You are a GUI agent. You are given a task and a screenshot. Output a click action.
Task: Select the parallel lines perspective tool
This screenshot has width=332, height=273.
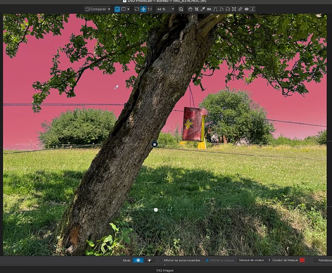pos(215,9)
